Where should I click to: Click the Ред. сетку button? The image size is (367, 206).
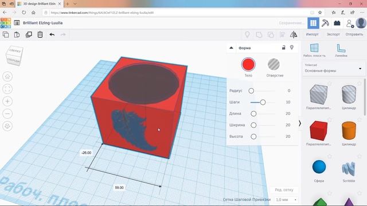point(284,189)
